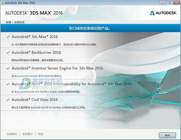Close the installer window
Image resolution: width=181 pixels, height=140 pixels.
point(177,3)
